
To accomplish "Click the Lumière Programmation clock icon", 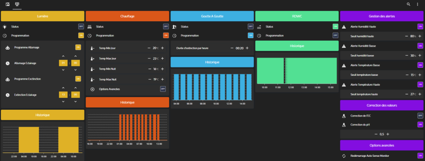I will (5, 36).
